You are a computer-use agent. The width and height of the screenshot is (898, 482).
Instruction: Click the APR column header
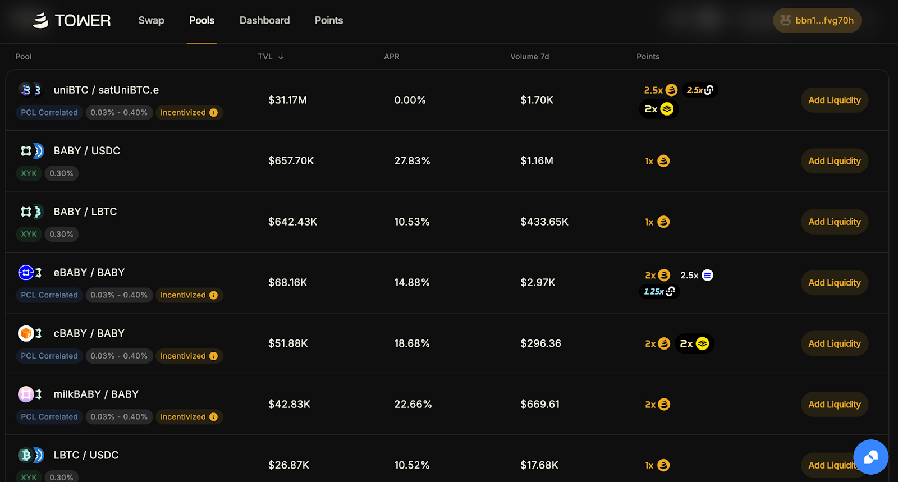coord(392,57)
